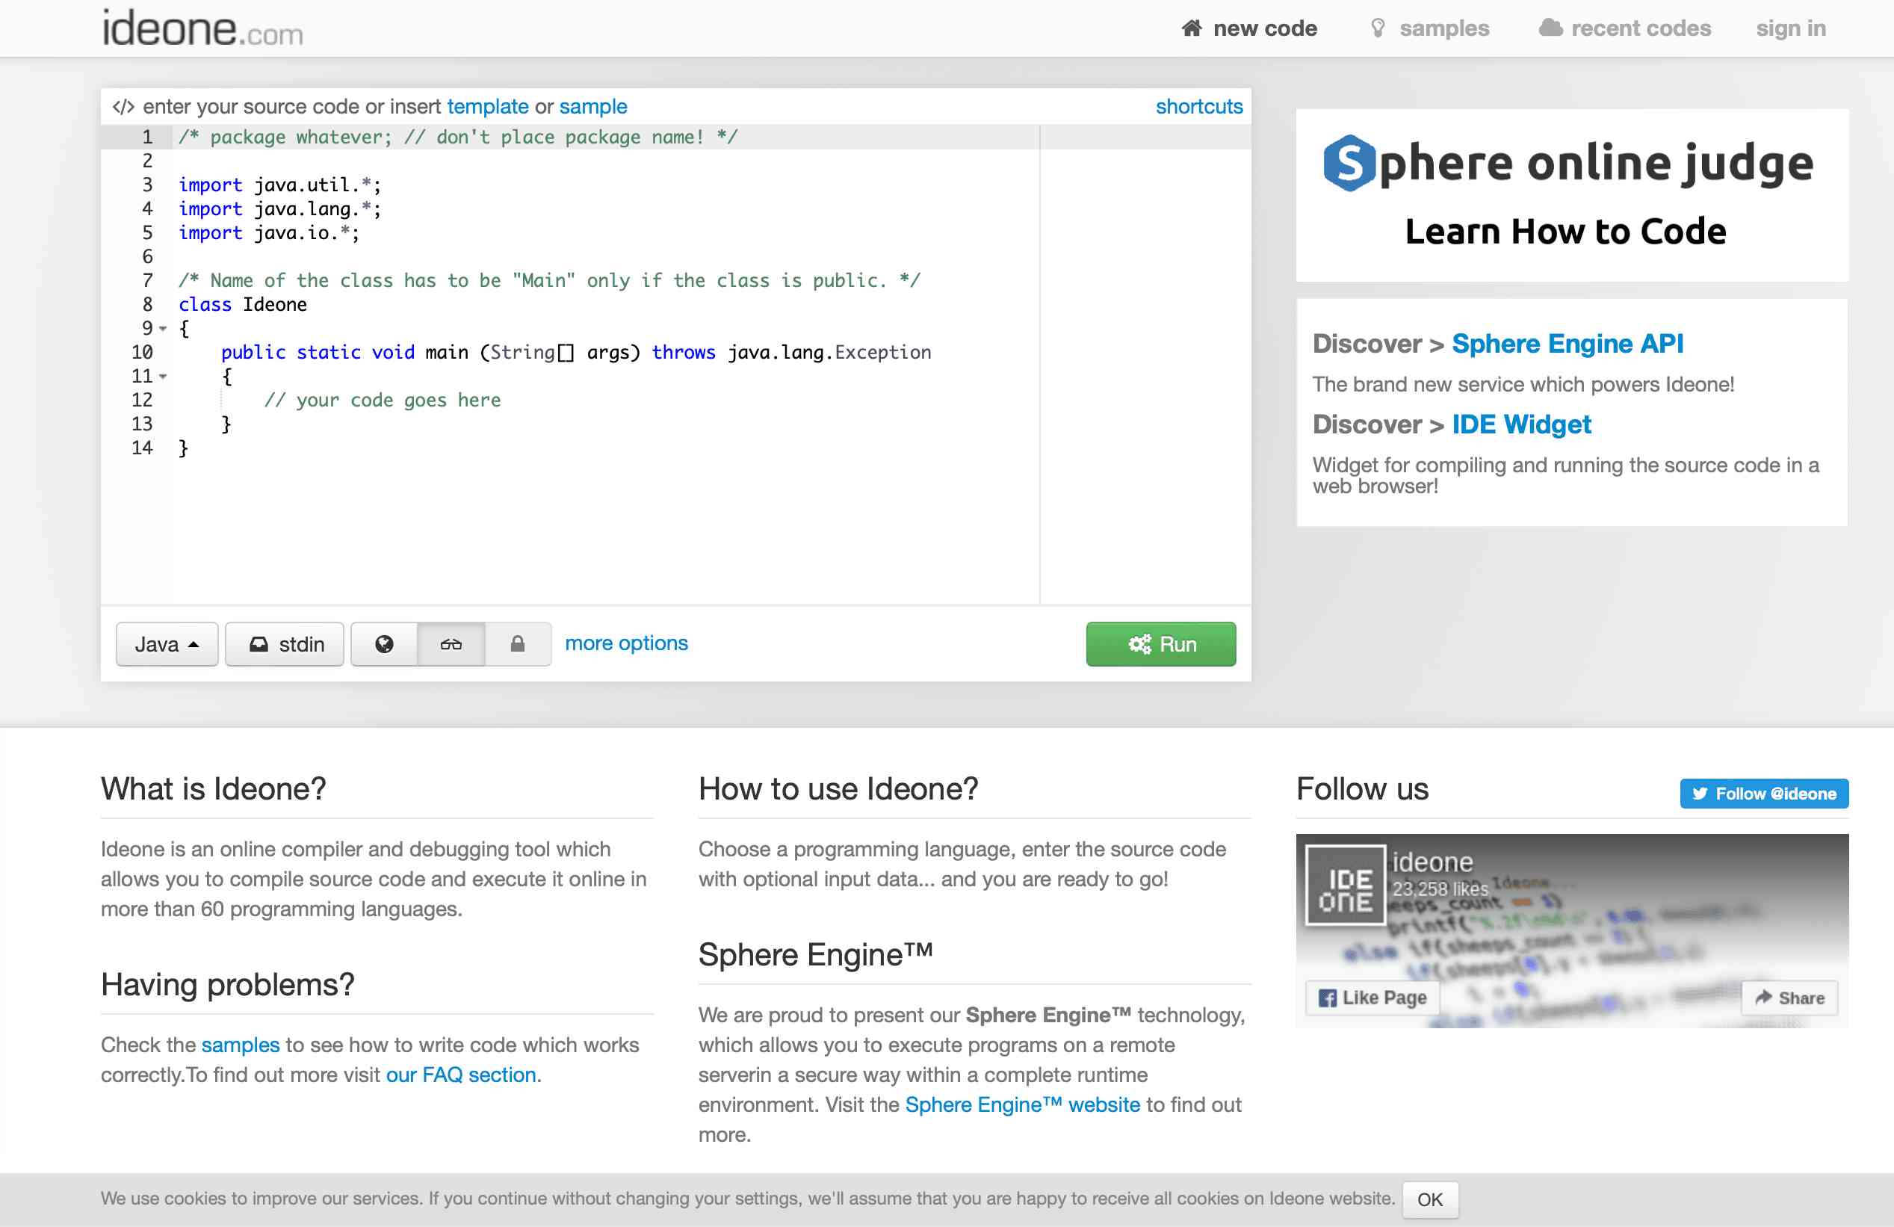Click Facebook Like Page button
The height and width of the screenshot is (1227, 1894).
[x=1372, y=998]
